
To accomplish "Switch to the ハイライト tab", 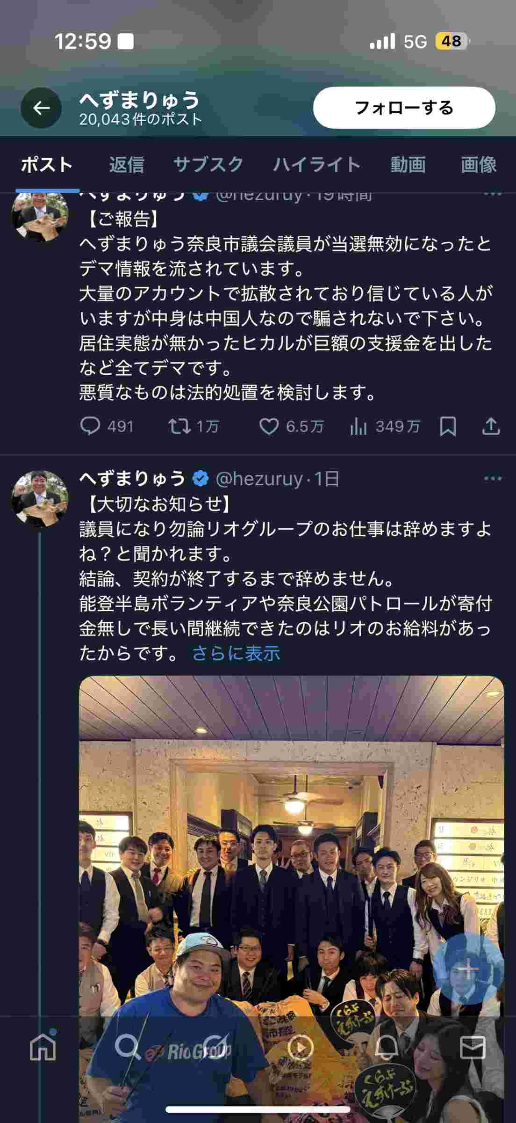I will tap(317, 165).
